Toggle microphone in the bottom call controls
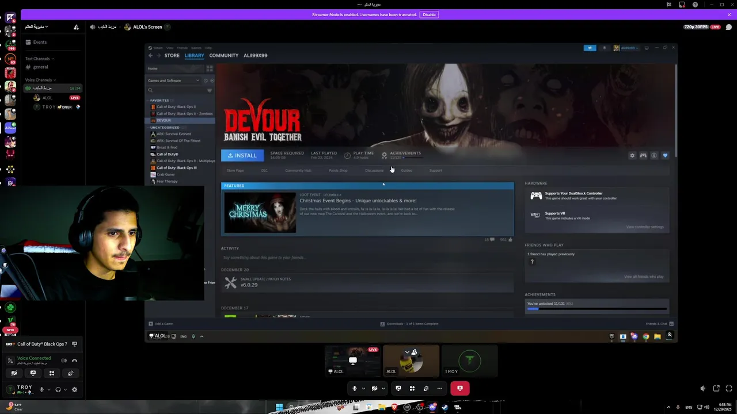The height and width of the screenshot is (414, 737). (x=355, y=389)
